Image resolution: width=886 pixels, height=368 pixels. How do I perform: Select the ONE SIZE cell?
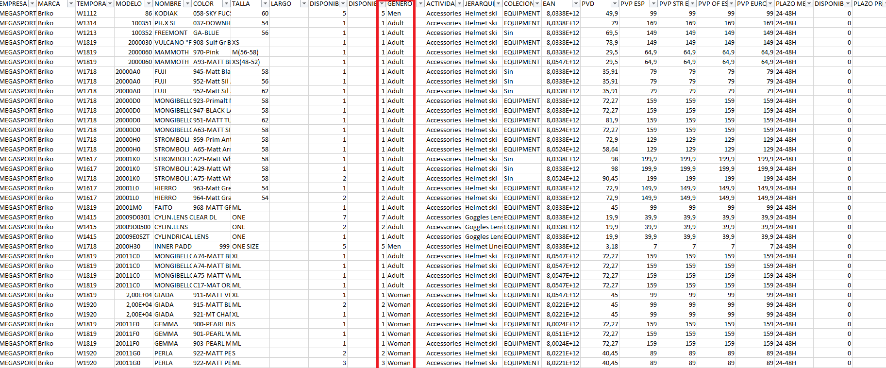(250, 247)
